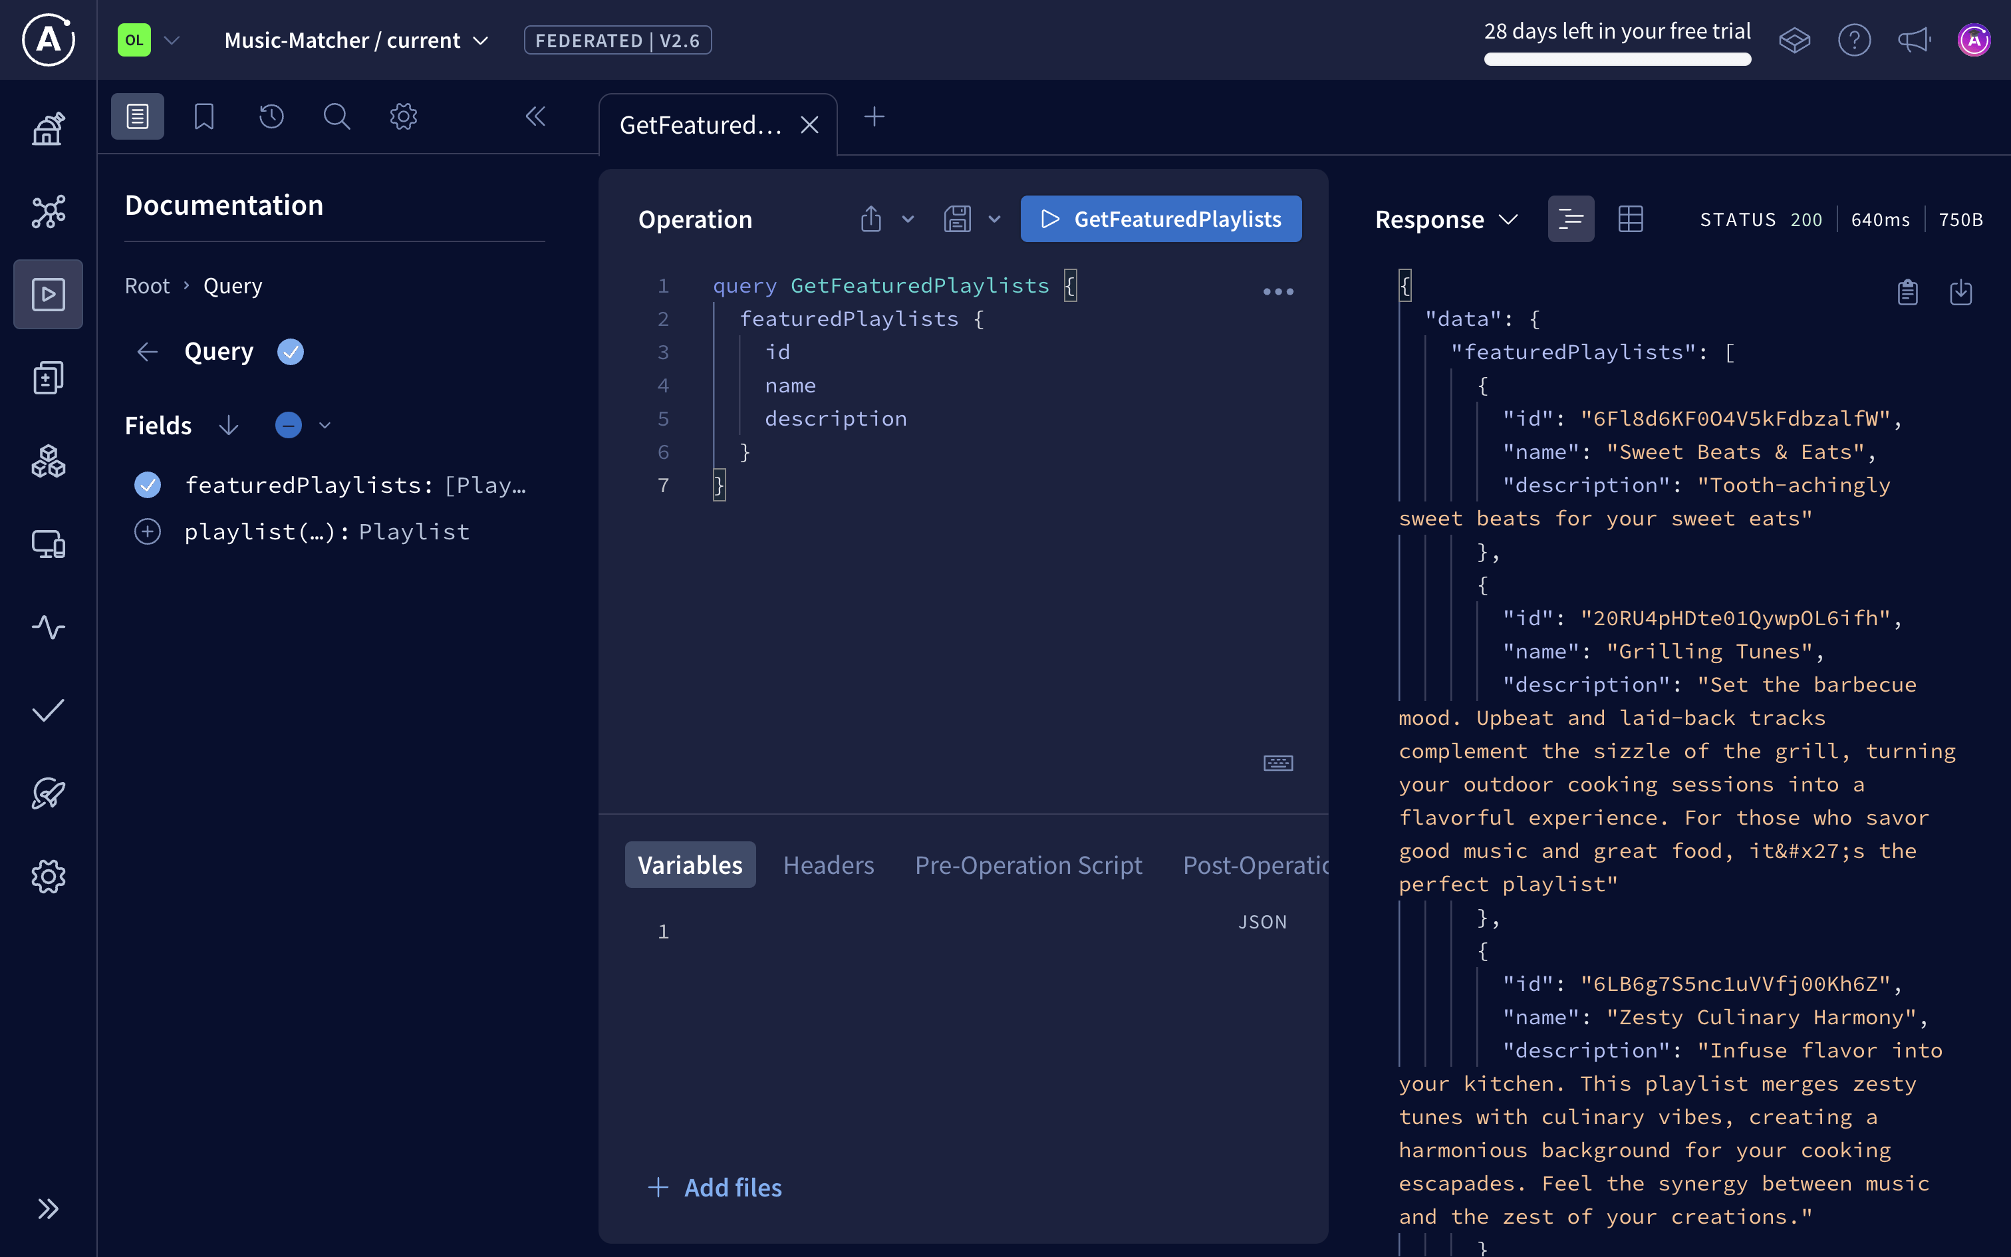2011x1257 pixels.
Task: Open the Launches page from the sidebar
Action: click(x=47, y=794)
